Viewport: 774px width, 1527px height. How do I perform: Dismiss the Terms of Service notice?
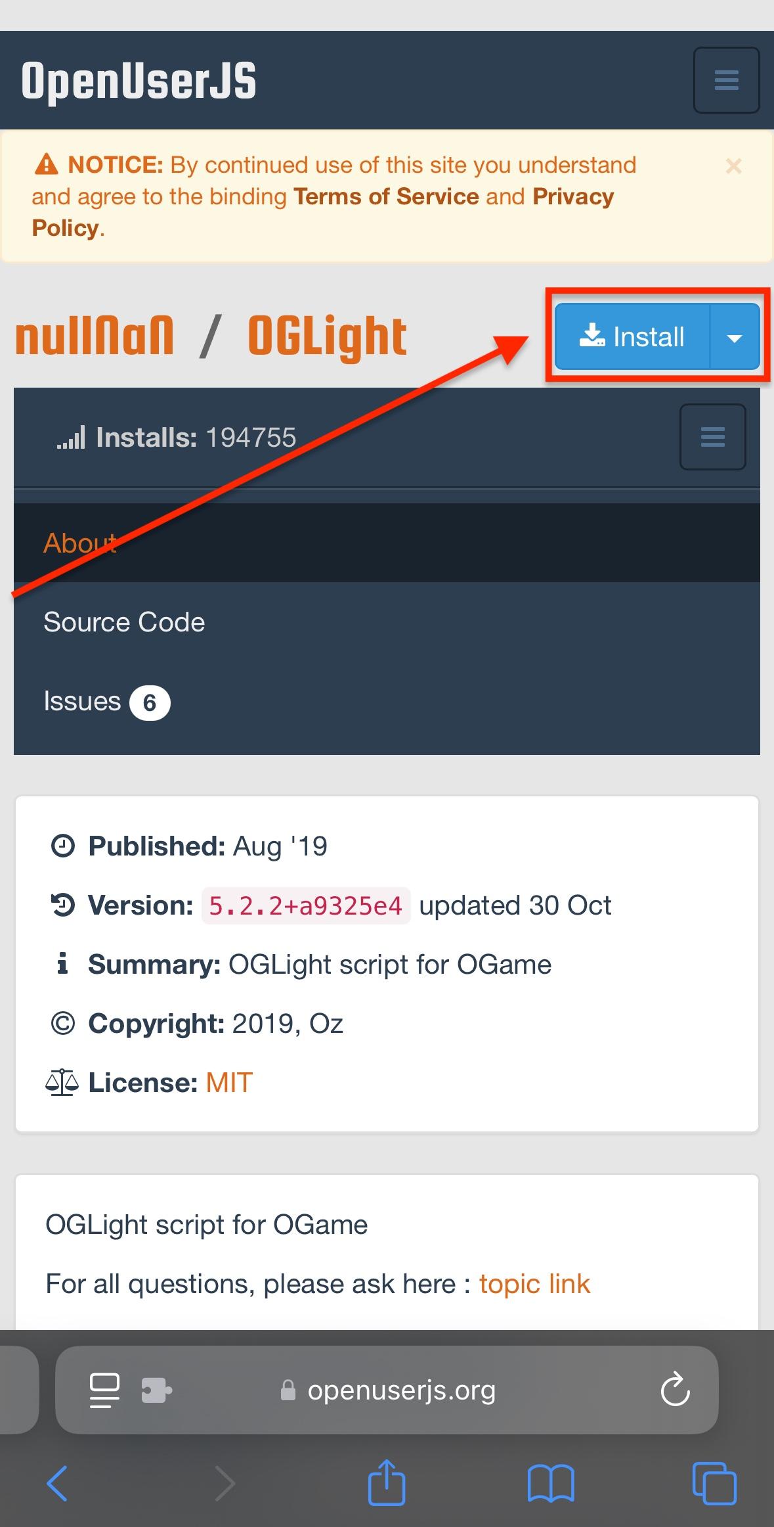[x=733, y=166]
